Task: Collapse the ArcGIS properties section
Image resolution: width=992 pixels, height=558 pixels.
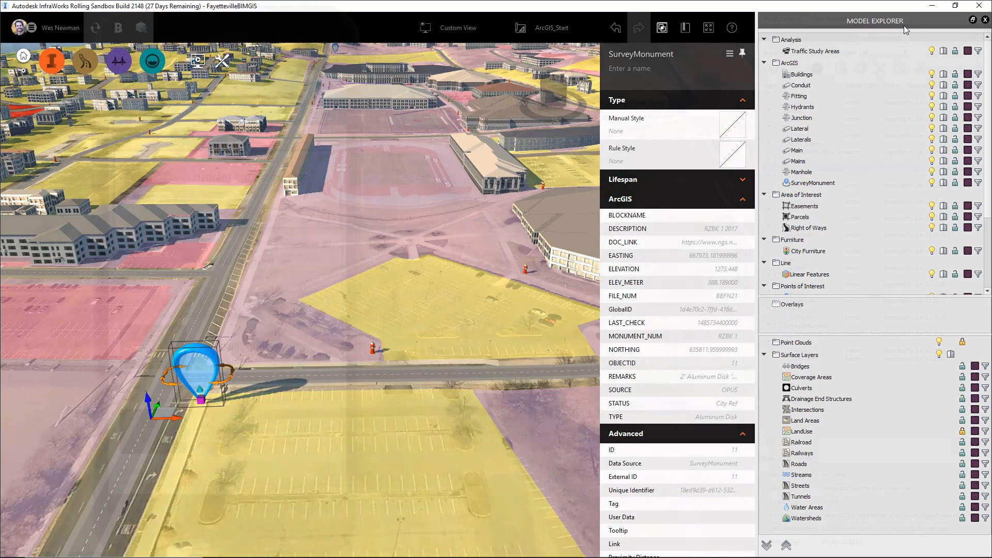Action: (x=742, y=199)
